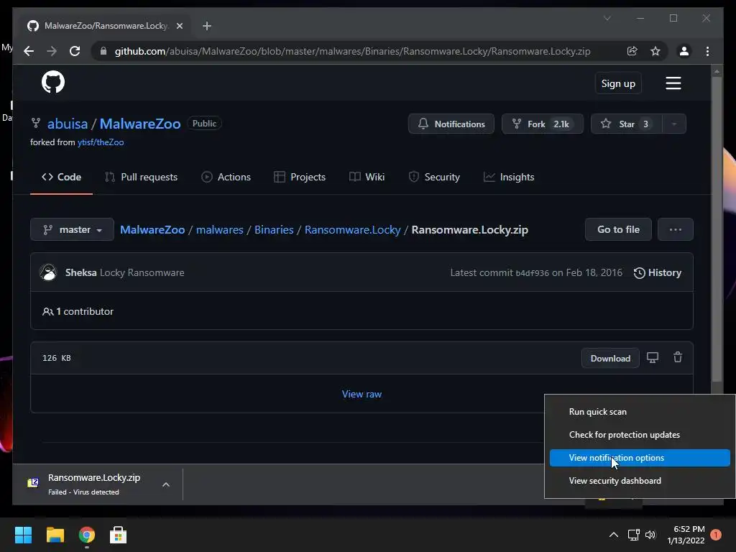Viewport: 736px width, 552px height.
Task: Select Check for protection updates
Action: (x=640, y=435)
